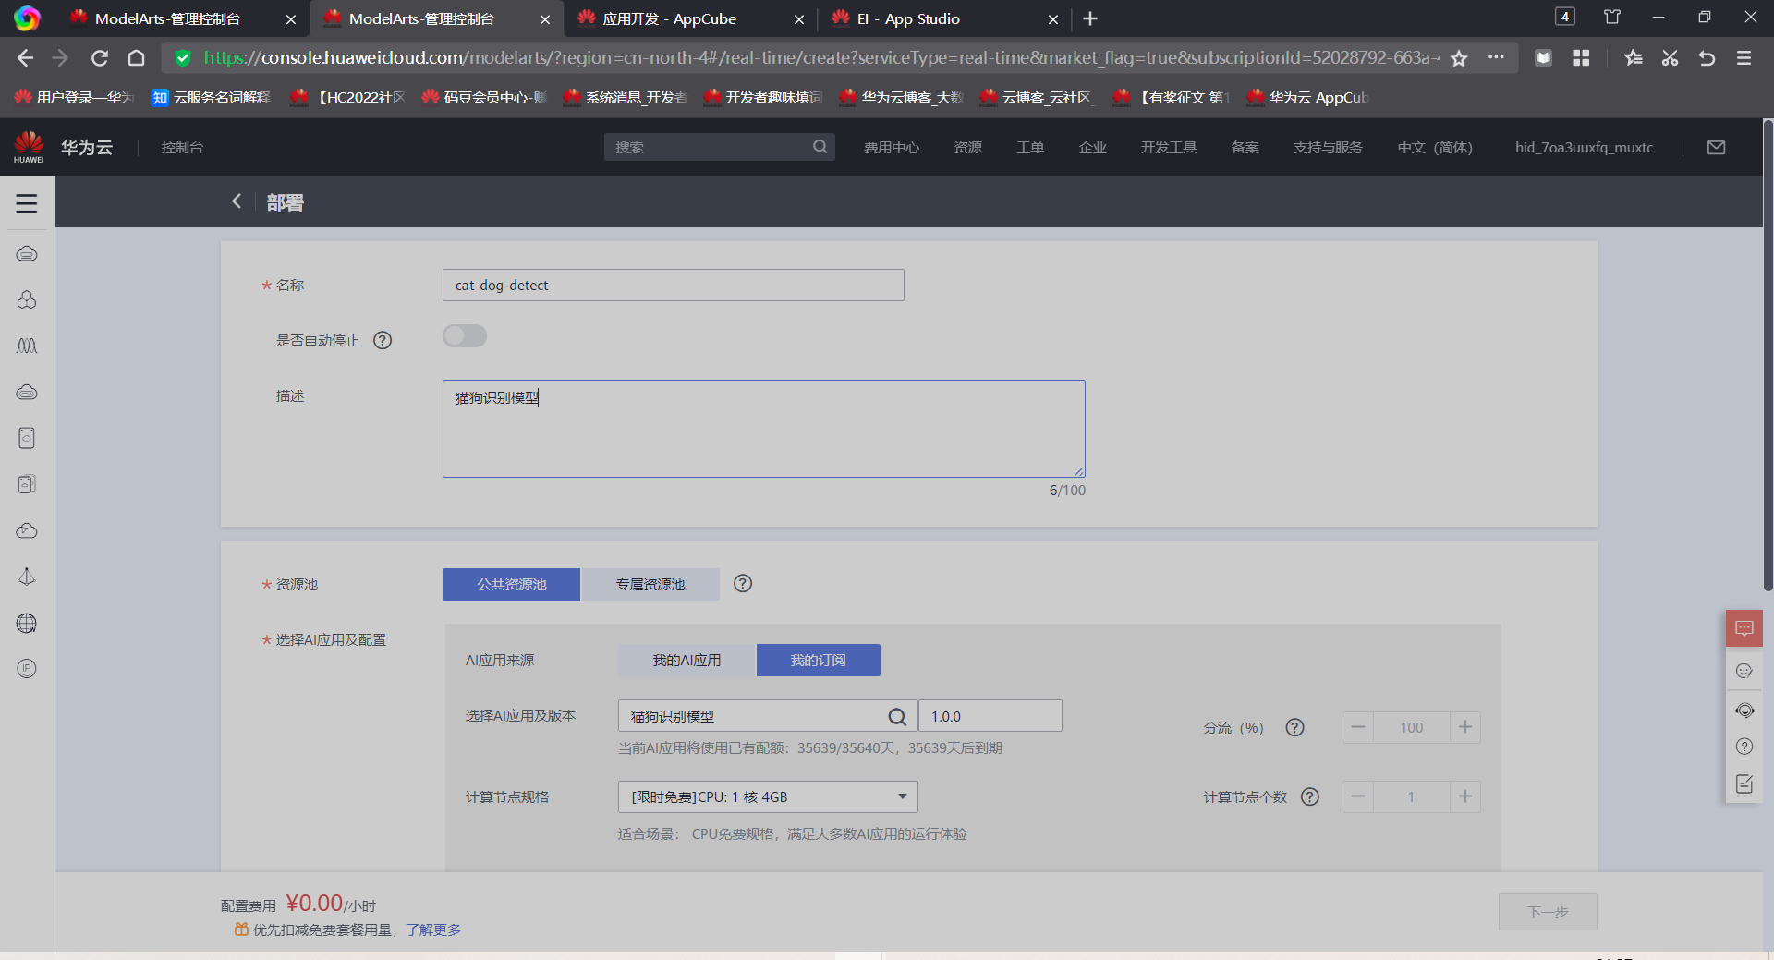Viewport: 1774px width, 960px height.
Task: Click help icon next to 计算节点个数
Action: [x=1310, y=797]
